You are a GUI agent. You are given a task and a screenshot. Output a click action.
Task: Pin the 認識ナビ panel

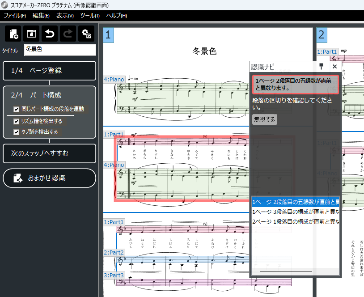pos(321,67)
